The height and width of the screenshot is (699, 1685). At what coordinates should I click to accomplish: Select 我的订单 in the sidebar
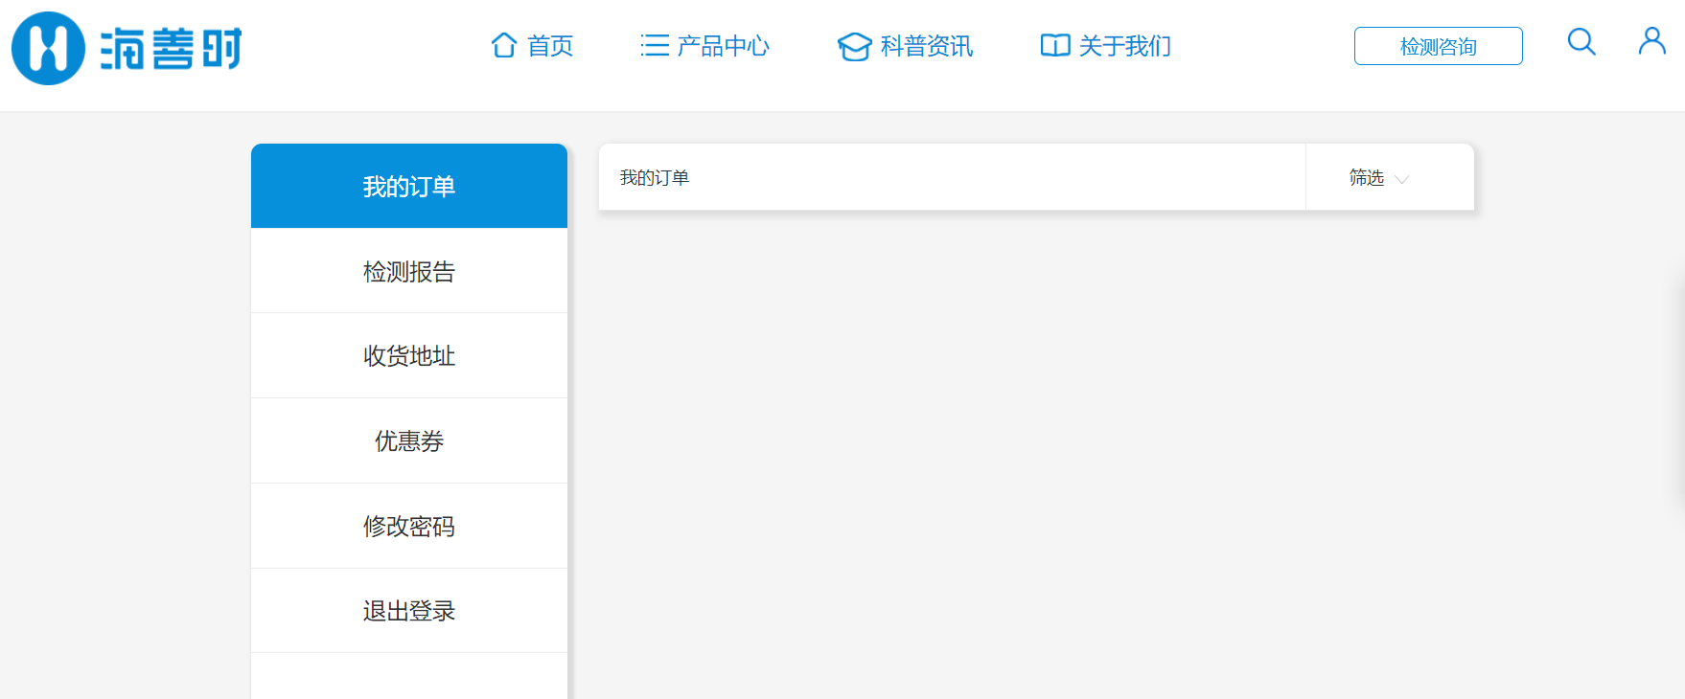tap(409, 186)
